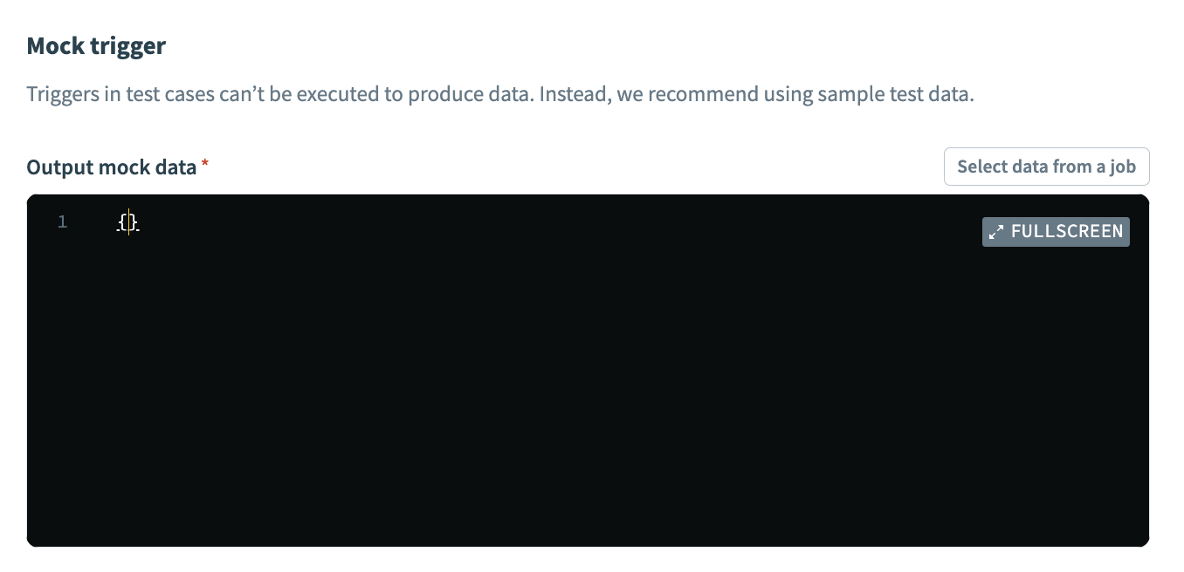Open the editor in fullscreen mode

[1056, 231]
